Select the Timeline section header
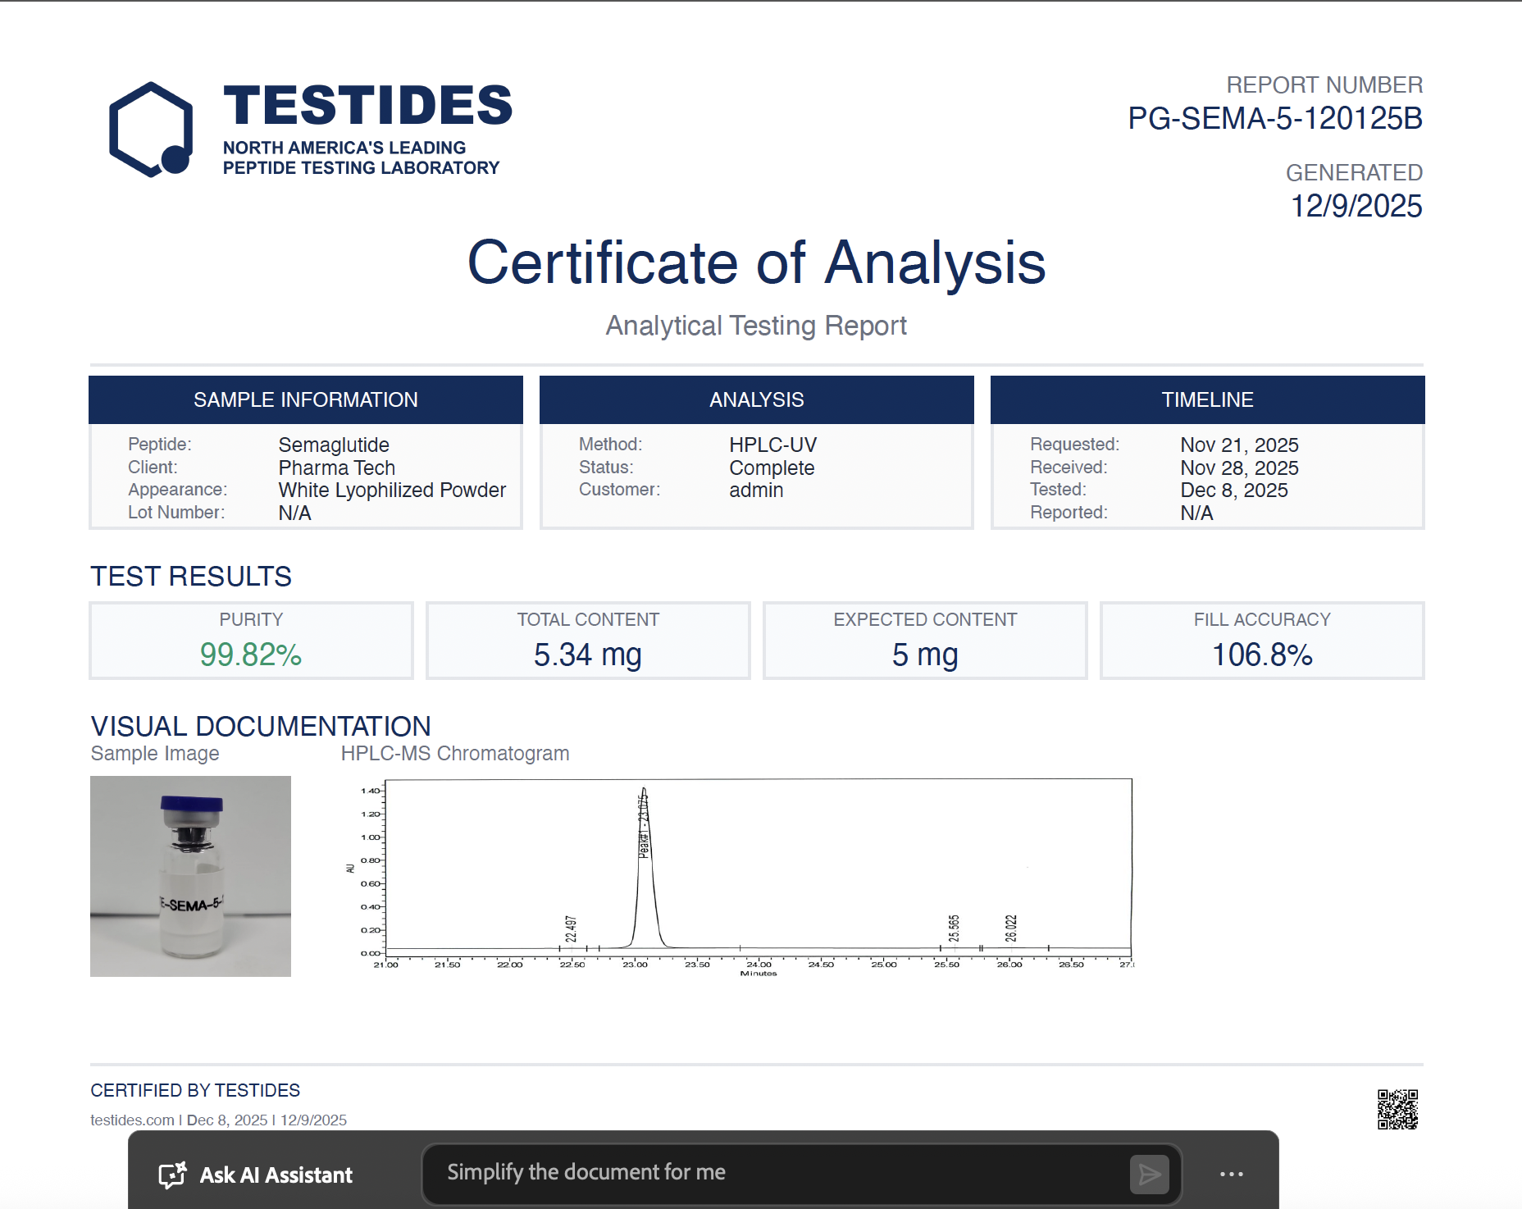 1207,399
